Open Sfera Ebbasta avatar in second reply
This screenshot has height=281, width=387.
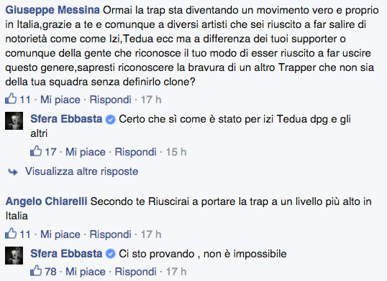point(14,255)
